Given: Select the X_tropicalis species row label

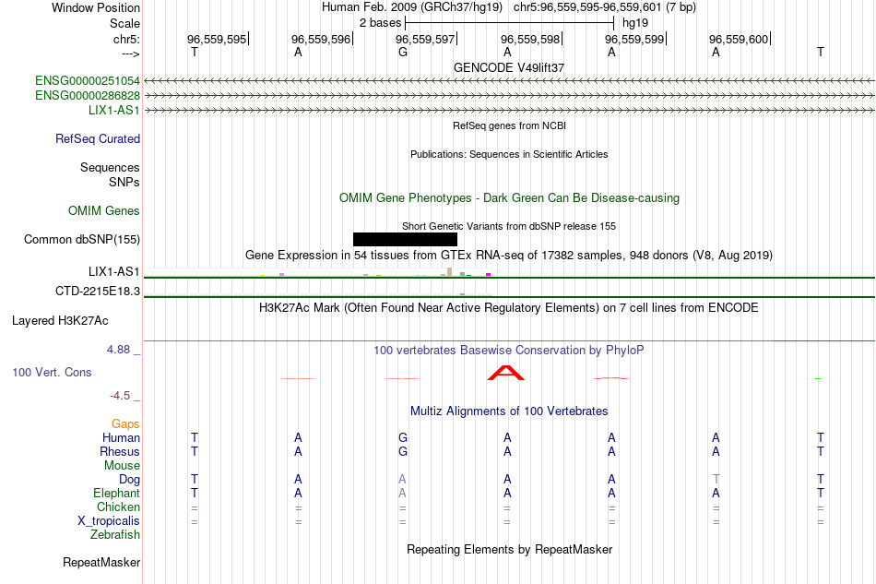Looking at the screenshot, I should [109, 521].
